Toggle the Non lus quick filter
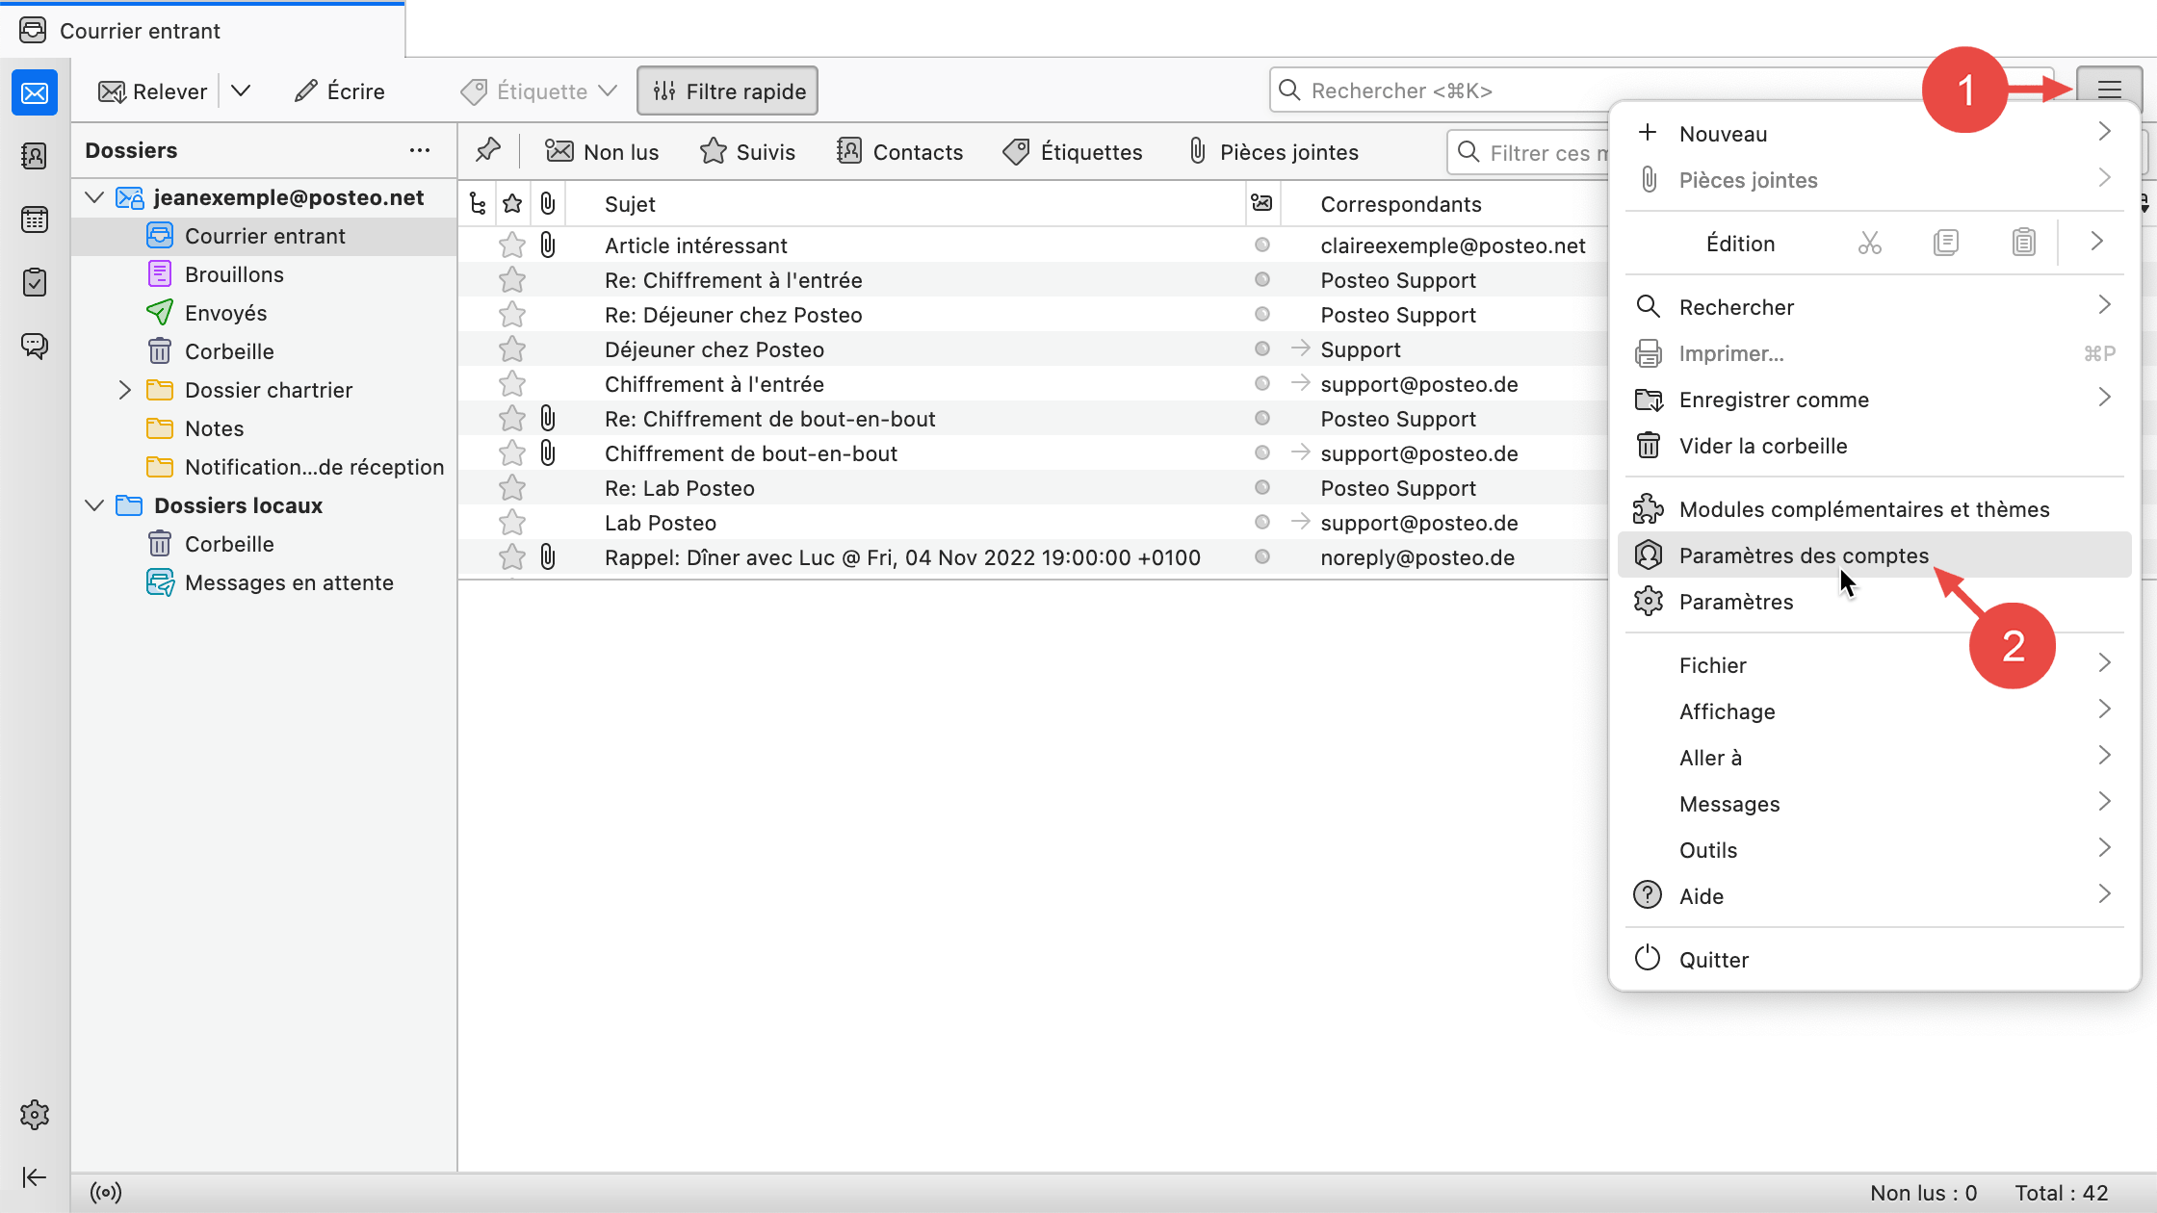The height and width of the screenshot is (1213, 2157). pyautogui.click(x=603, y=152)
